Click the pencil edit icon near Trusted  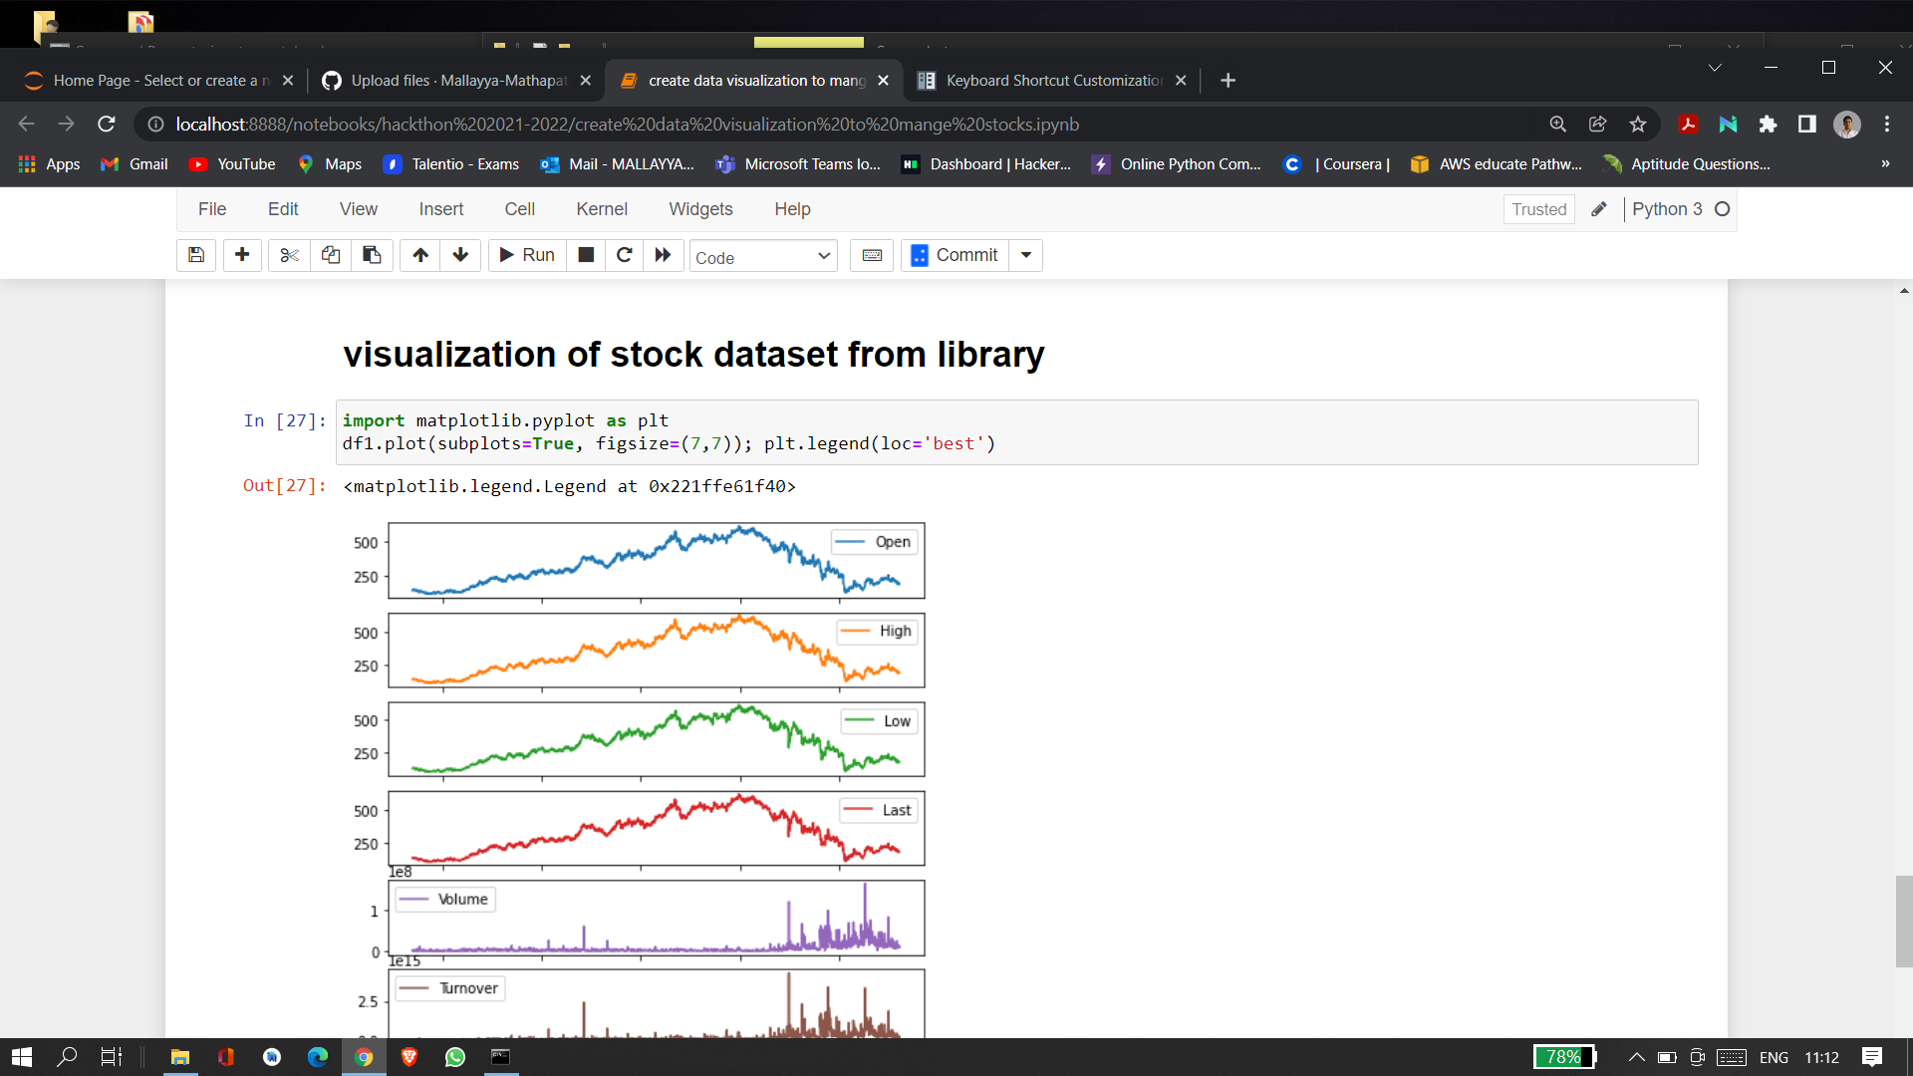(x=1599, y=209)
